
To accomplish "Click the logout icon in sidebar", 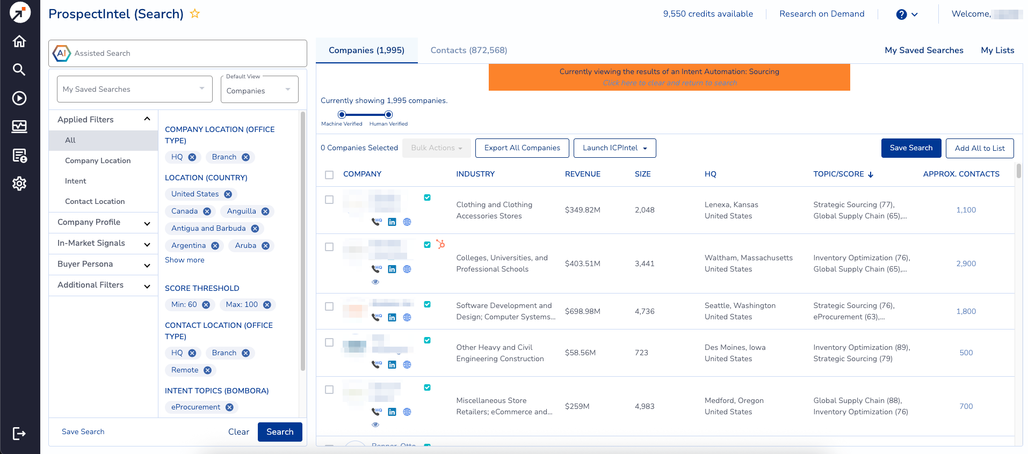I will 19,434.
